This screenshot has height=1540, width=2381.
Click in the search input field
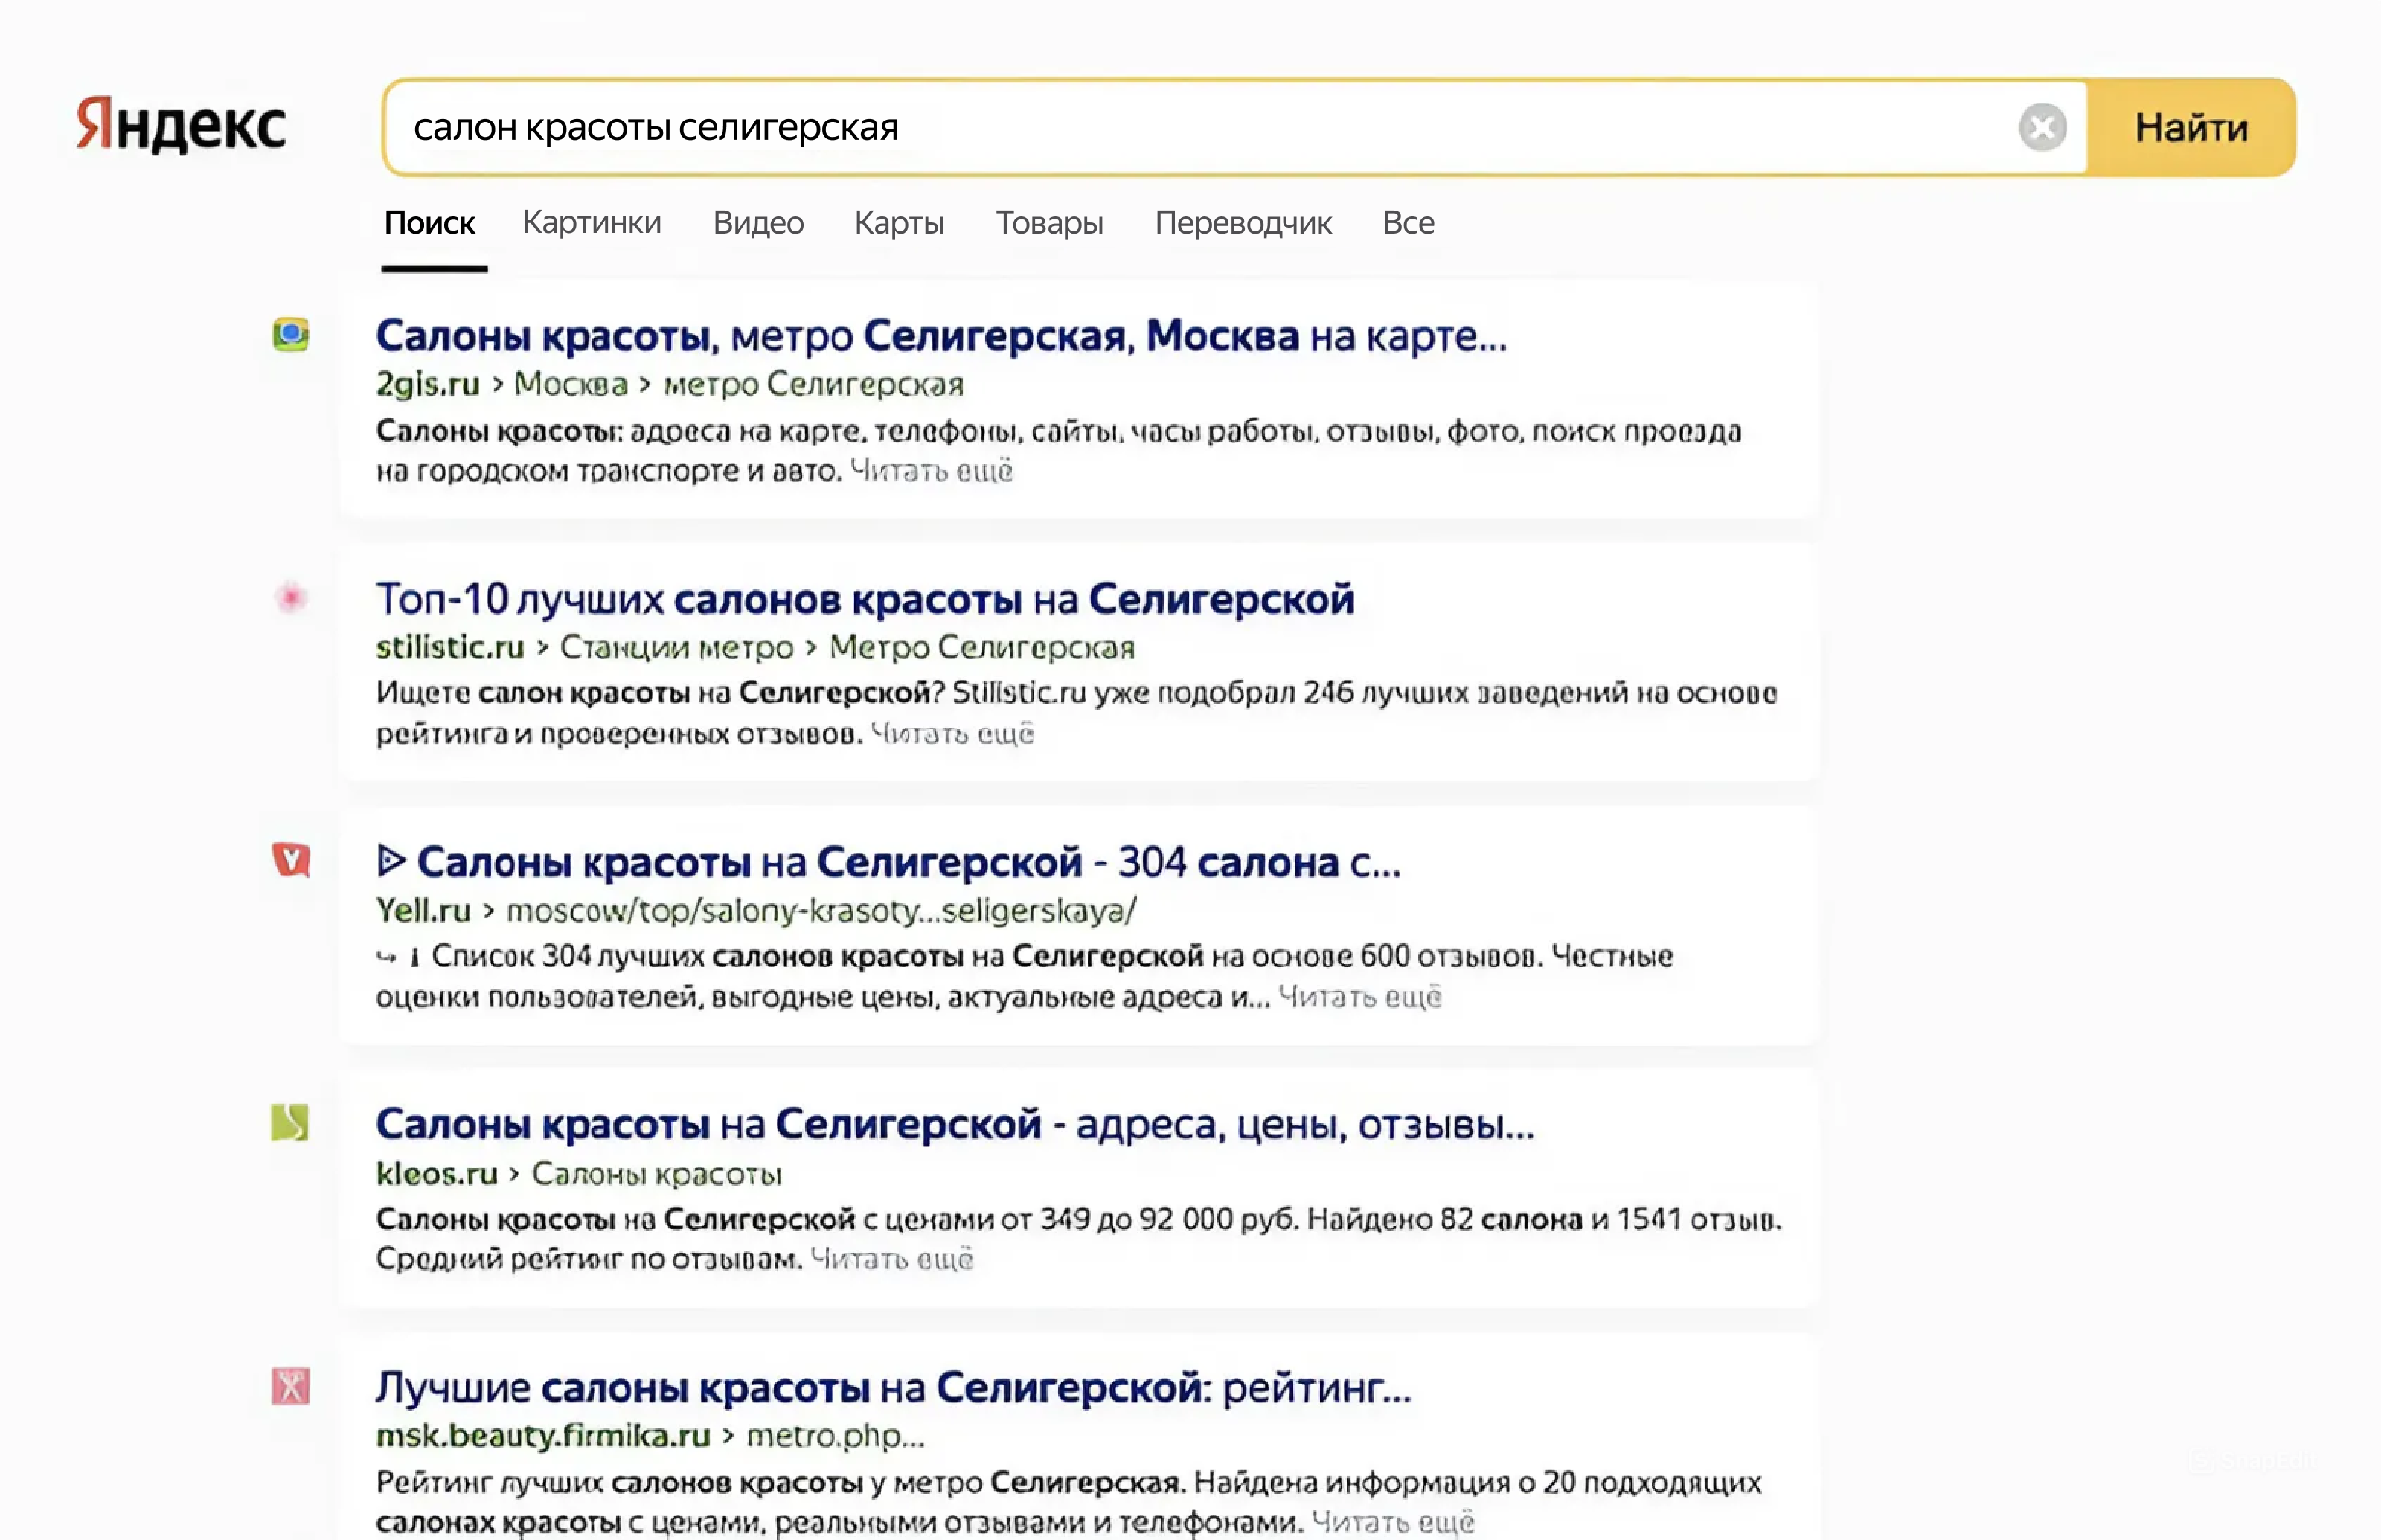pyautogui.click(x=1200, y=128)
